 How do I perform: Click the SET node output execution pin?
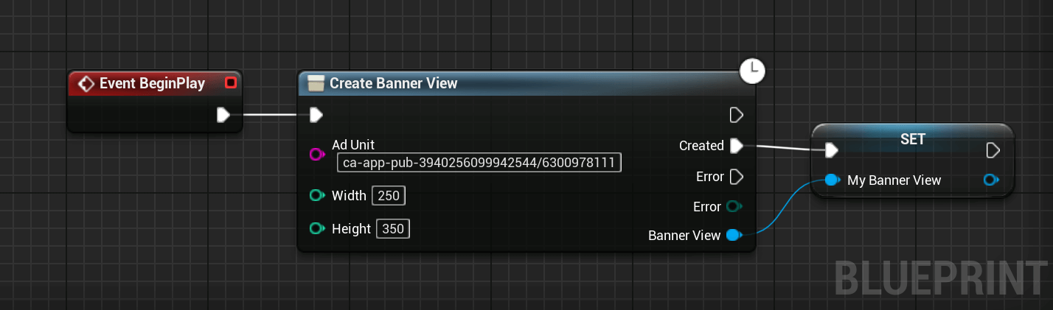(x=993, y=150)
